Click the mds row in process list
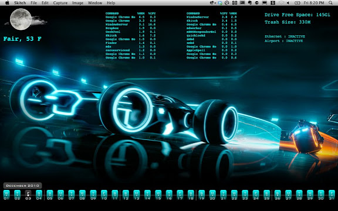The width and height of the screenshot is (338, 211). tap(130, 46)
